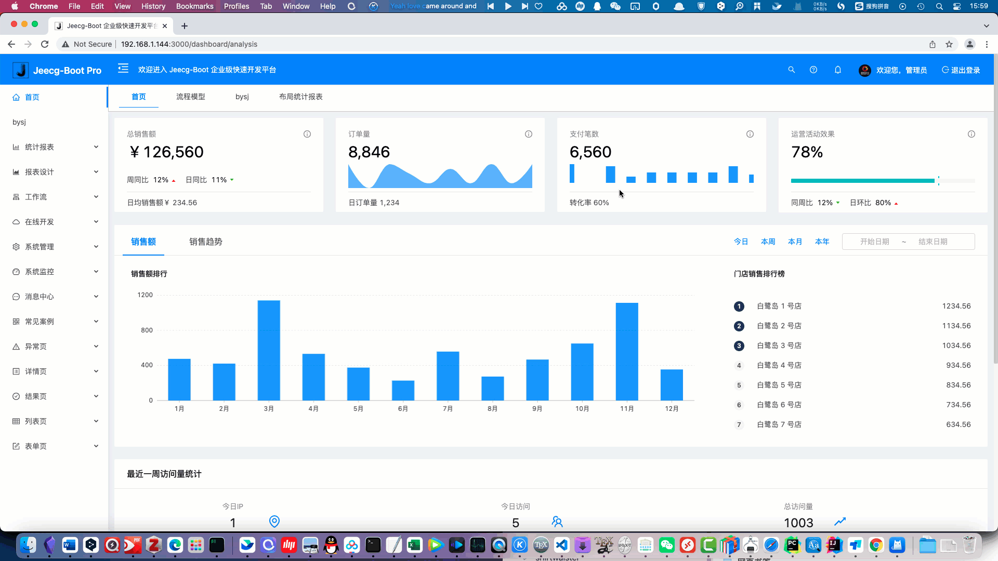Image resolution: width=998 pixels, height=561 pixels.
Task: Bookmark page with the star icon
Action: 949,44
